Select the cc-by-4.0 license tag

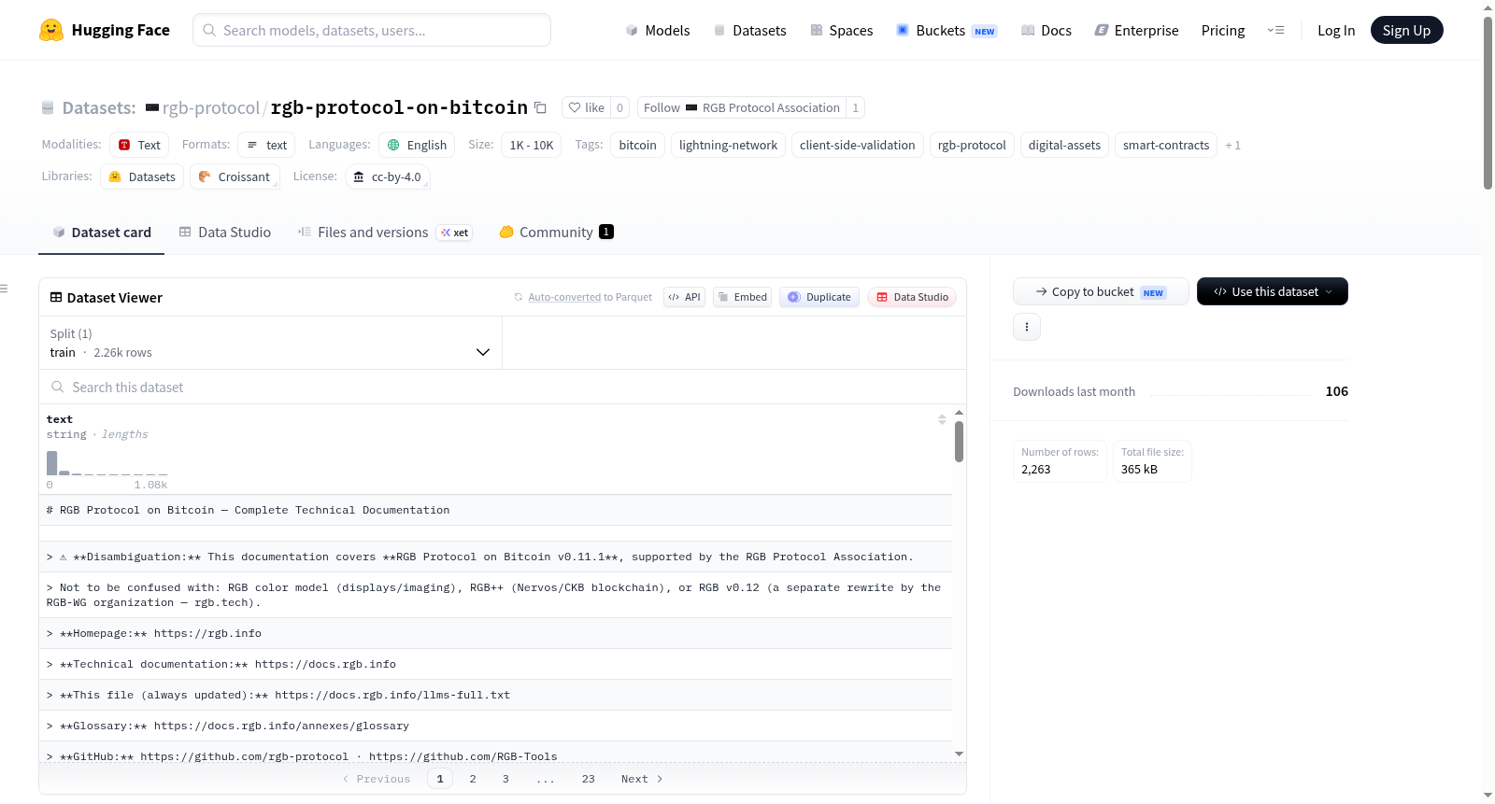tap(387, 176)
